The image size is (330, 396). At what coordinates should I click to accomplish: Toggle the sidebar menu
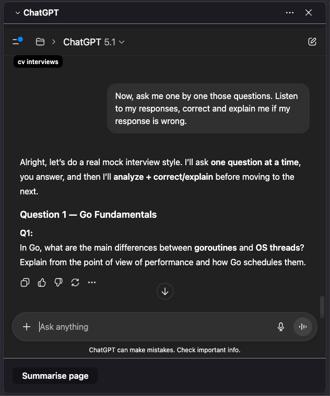(17, 42)
